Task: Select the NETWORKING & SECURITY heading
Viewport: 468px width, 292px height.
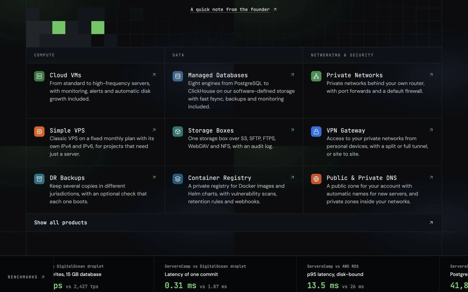Action: 342,55
